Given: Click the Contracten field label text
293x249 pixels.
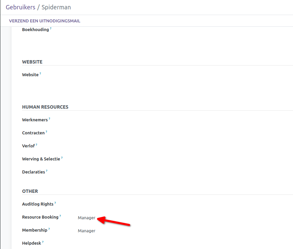Looking at the screenshot, I should 33,133.
